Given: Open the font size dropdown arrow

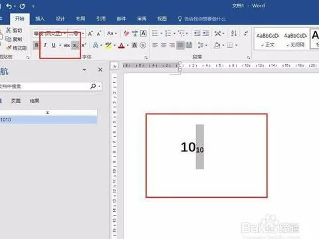Looking at the screenshot, I should coord(83,34).
